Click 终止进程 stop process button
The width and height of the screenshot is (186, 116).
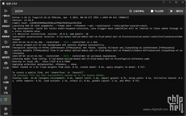(x=157, y=11)
